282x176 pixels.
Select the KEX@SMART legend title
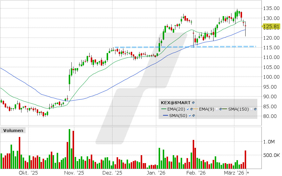tap(175, 103)
